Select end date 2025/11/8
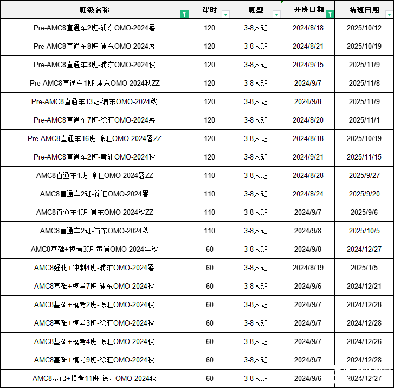Screen dimensions: 394x388 coord(364,83)
